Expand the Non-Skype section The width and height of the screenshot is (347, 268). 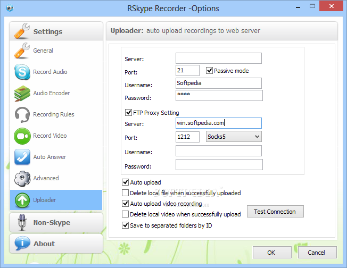(x=56, y=222)
